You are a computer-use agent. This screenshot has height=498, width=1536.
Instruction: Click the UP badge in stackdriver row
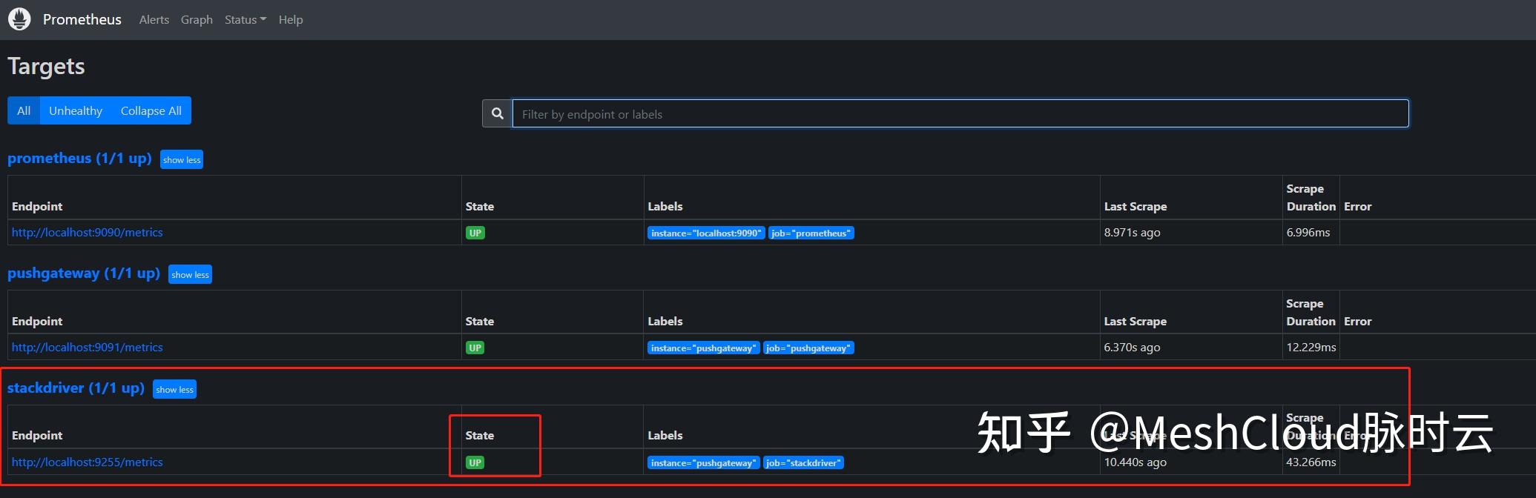tap(475, 462)
